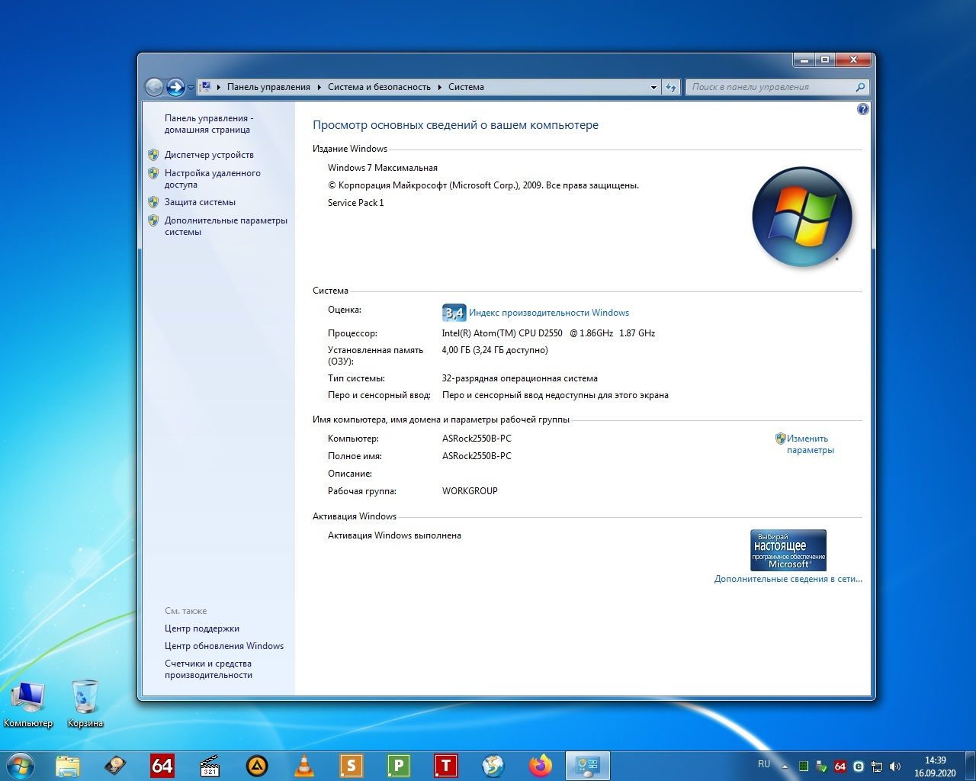Expand address bar history dropdown
This screenshot has width=976, height=781.
(x=653, y=87)
